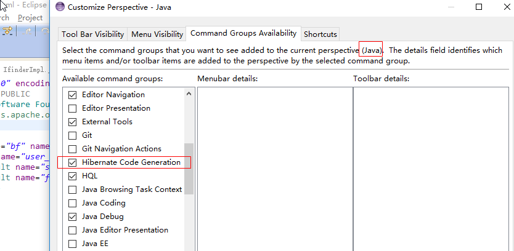Screen dimensions: 514x251
Task: Uncheck the HQL checkbox
Action: point(72,177)
